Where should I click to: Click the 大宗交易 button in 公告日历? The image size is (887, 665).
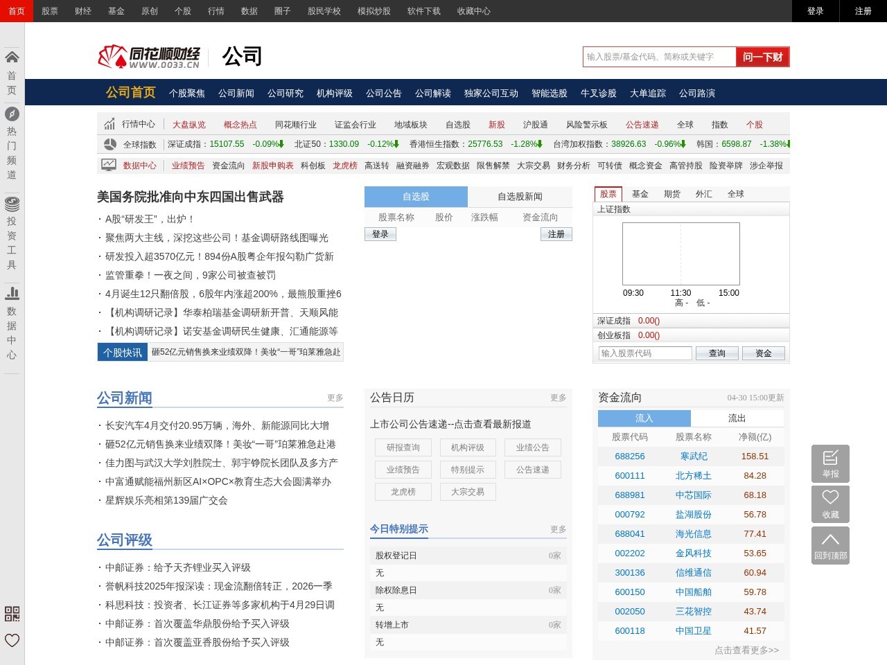[468, 492]
